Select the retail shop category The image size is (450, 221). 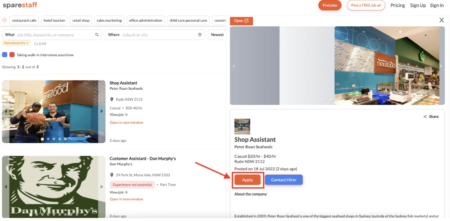[81, 20]
